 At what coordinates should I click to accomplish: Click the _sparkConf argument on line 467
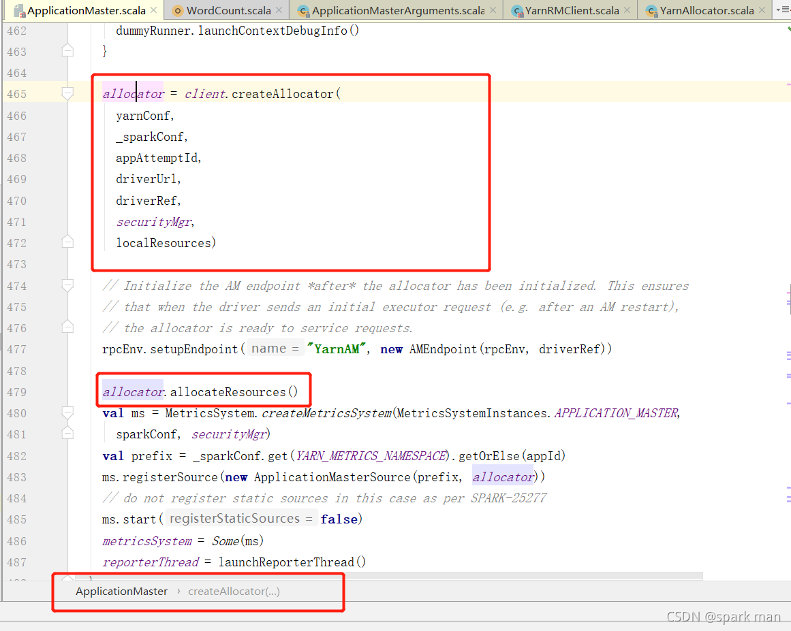point(150,137)
